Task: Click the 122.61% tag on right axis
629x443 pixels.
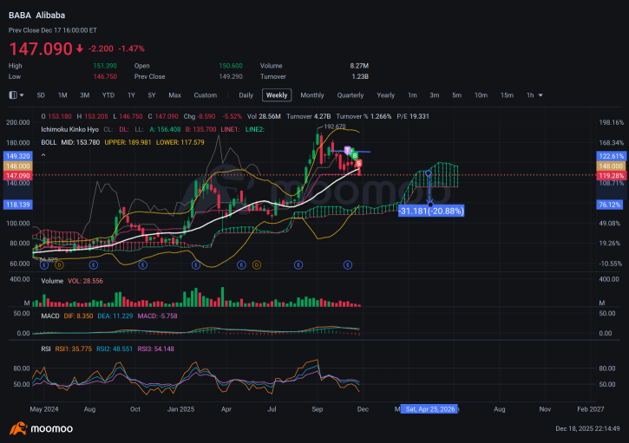Action: [611, 156]
